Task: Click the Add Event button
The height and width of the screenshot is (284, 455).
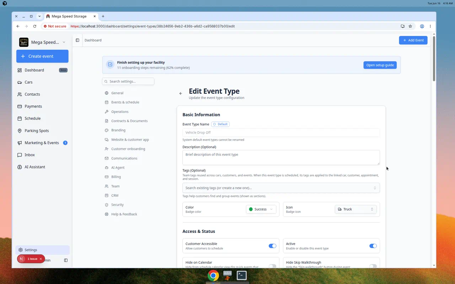Action: click(x=413, y=40)
